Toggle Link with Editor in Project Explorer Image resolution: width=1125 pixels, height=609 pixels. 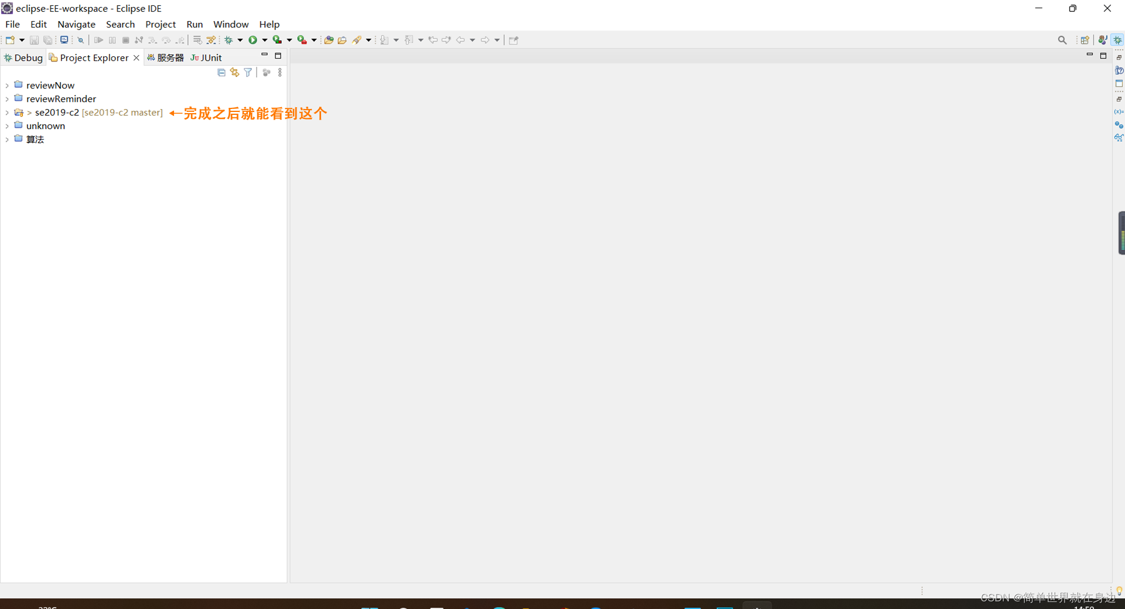click(234, 72)
